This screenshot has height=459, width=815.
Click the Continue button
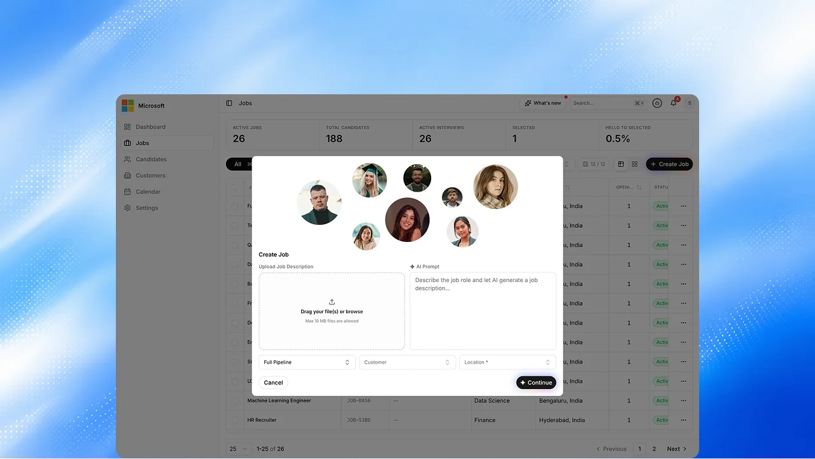(x=536, y=383)
